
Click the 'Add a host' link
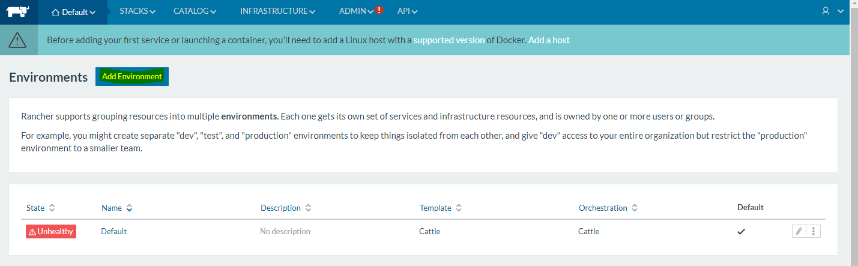[x=549, y=40]
